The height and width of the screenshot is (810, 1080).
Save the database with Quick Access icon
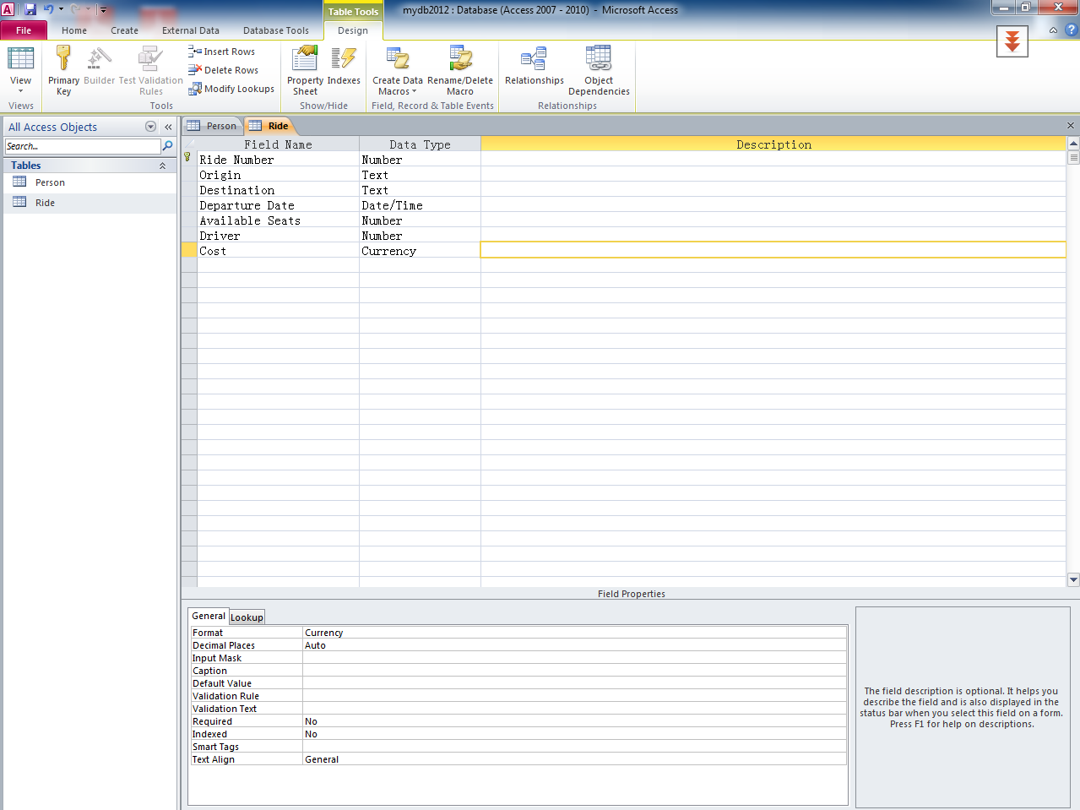[x=30, y=9]
